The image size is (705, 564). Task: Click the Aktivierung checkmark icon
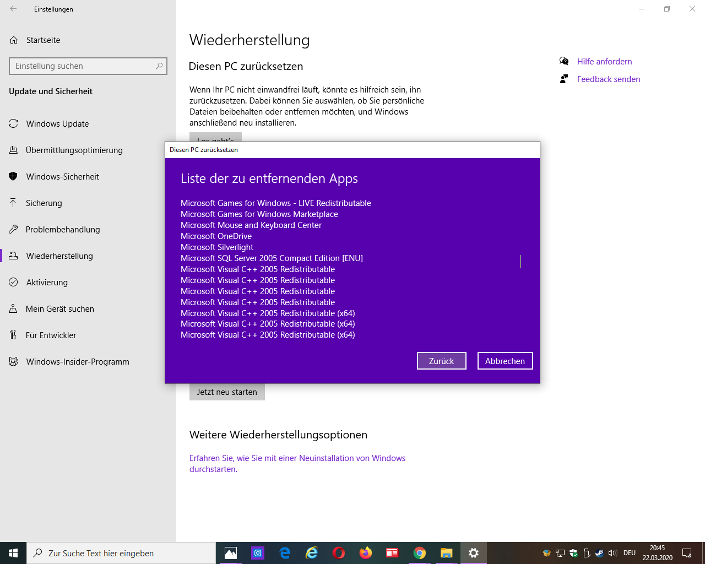14,283
